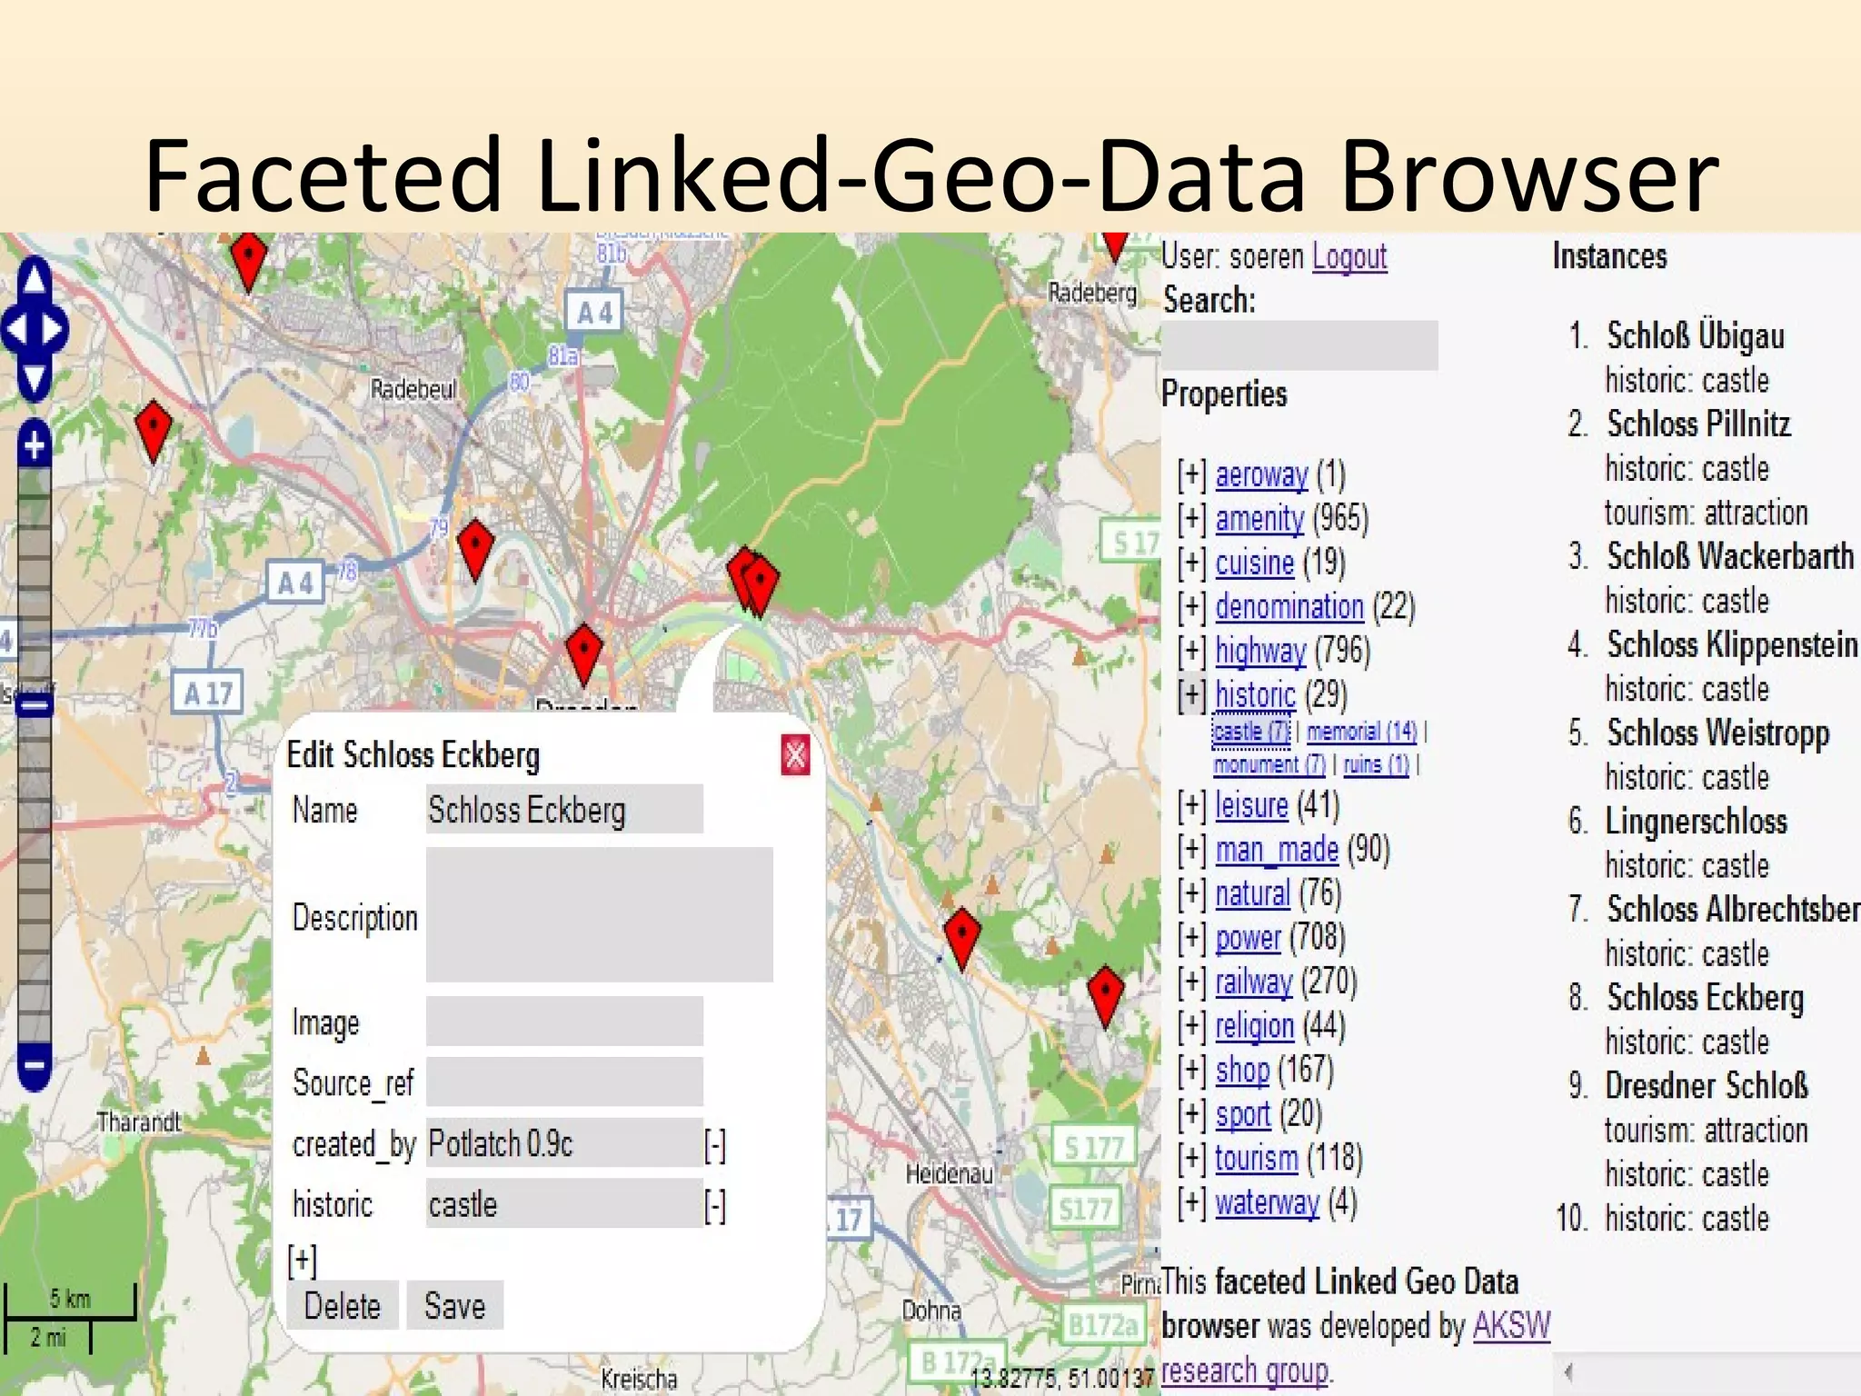Pan the map right with the arrow

tap(53, 329)
